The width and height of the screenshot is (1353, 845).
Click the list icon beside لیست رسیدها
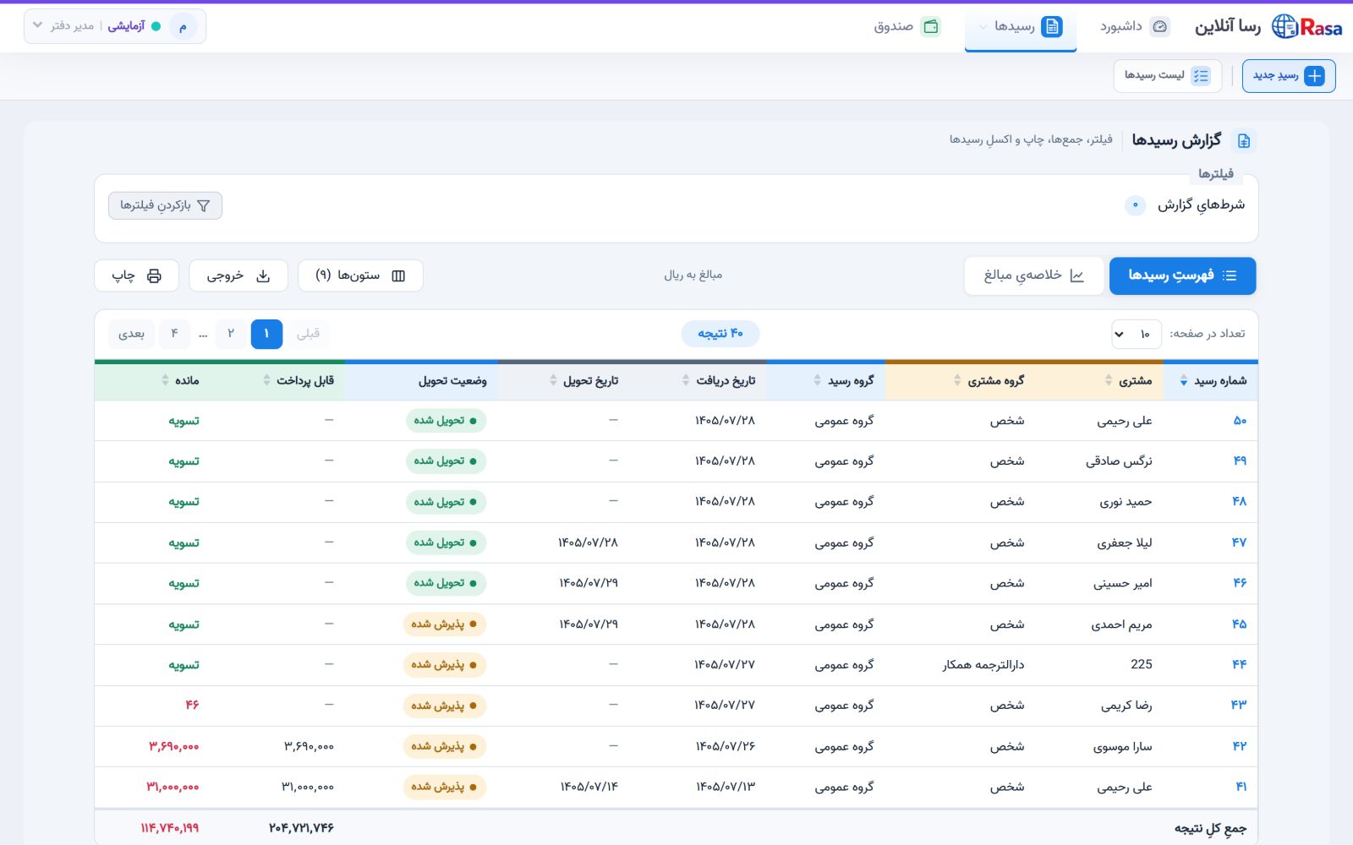(1201, 76)
